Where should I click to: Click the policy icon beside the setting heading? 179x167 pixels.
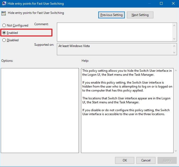[x=4, y=13]
